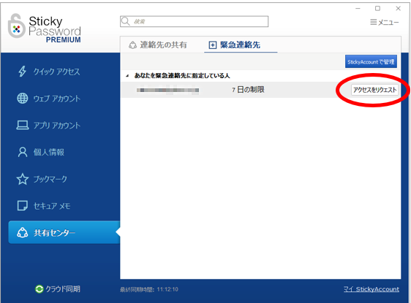This screenshot has height=303, width=411.
Task: Switch to the 連絡先の共有 tab
Action: (158, 45)
